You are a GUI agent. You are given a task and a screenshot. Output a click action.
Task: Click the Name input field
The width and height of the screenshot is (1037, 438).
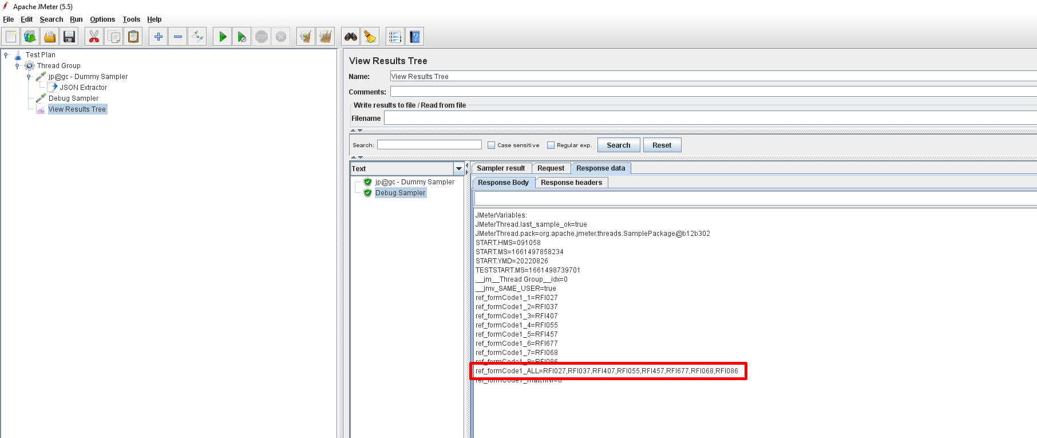(x=713, y=76)
